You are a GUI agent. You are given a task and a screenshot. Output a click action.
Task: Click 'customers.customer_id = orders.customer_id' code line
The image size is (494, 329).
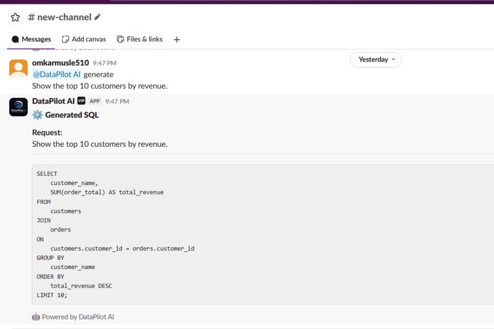(122, 248)
